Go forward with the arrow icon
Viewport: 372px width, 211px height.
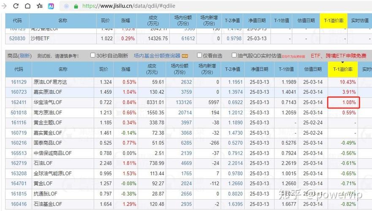click(4, 6)
